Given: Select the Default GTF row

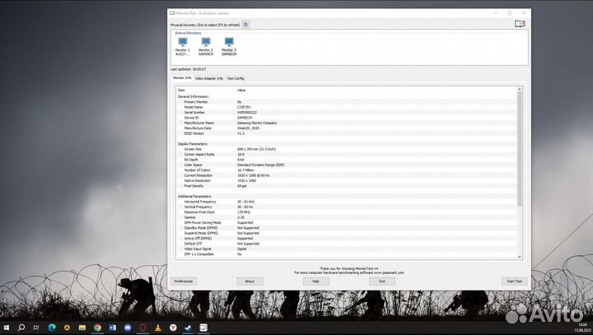Looking at the screenshot, I should [347, 244].
